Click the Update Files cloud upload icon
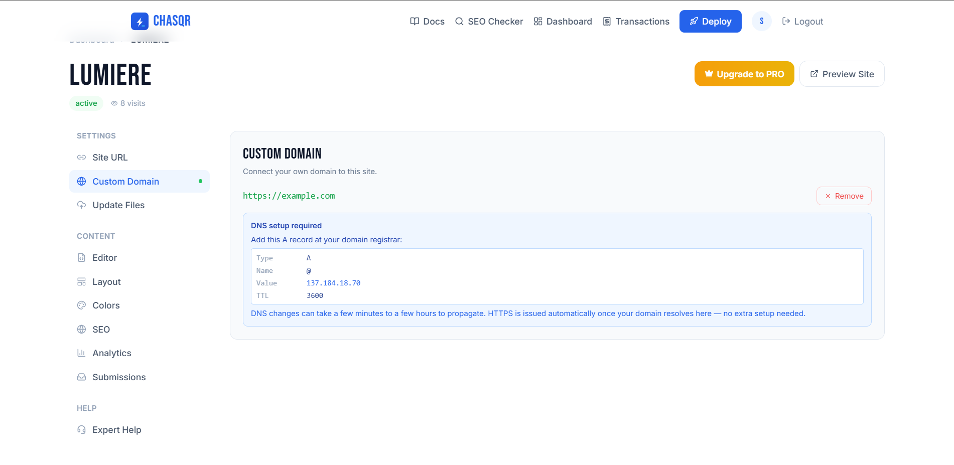954x465 pixels. (x=81, y=205)
